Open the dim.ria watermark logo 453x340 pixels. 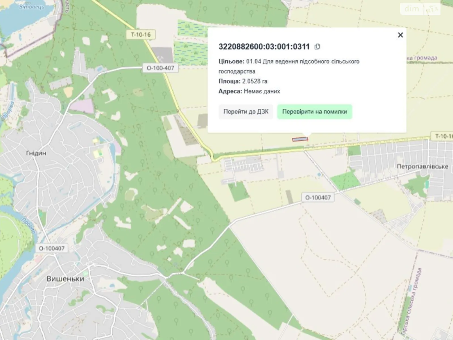(x=421, y=9)
